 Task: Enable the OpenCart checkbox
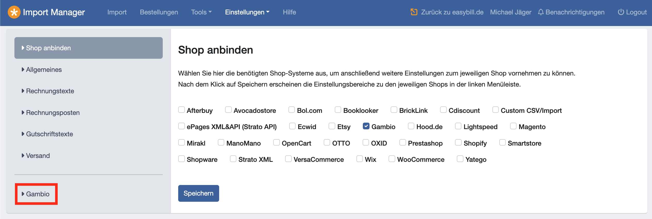pos(277,142)
